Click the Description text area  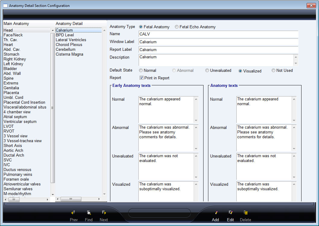click(x=216, y=60)
